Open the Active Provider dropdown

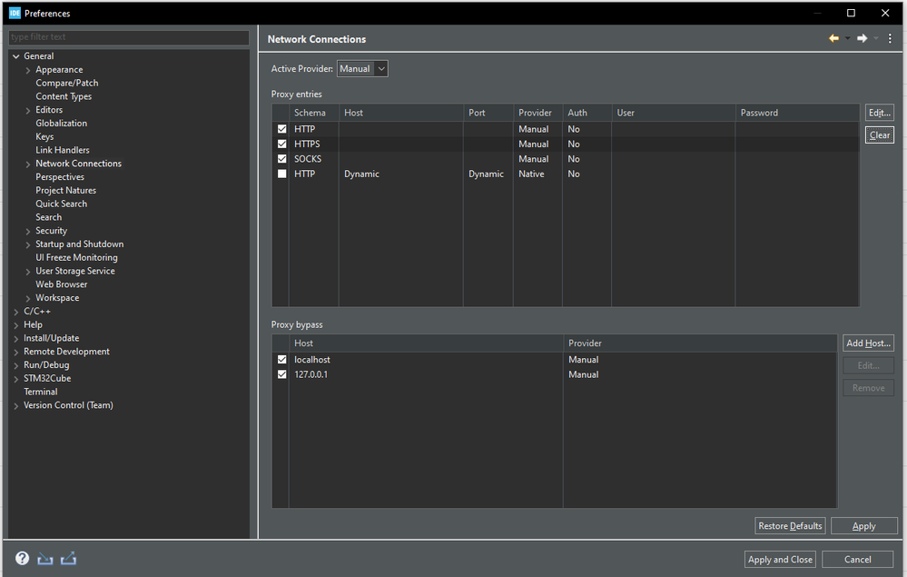click(x=362, y=69)
